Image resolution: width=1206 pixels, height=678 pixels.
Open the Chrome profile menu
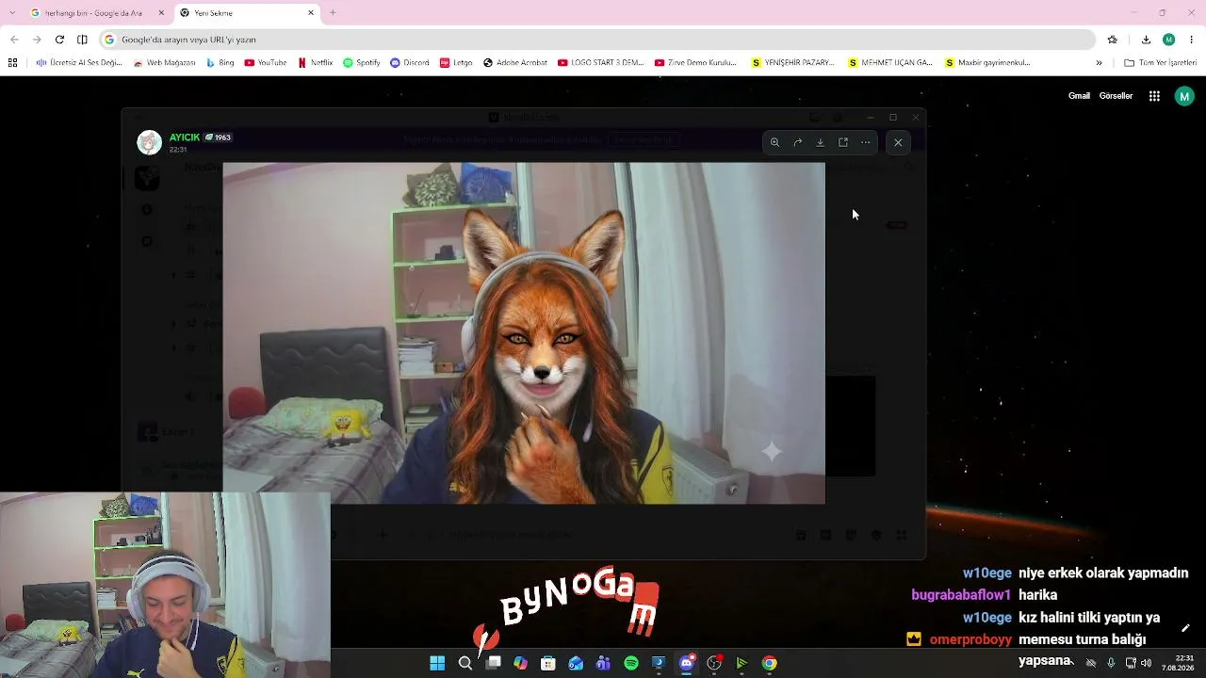point(1168,40)
